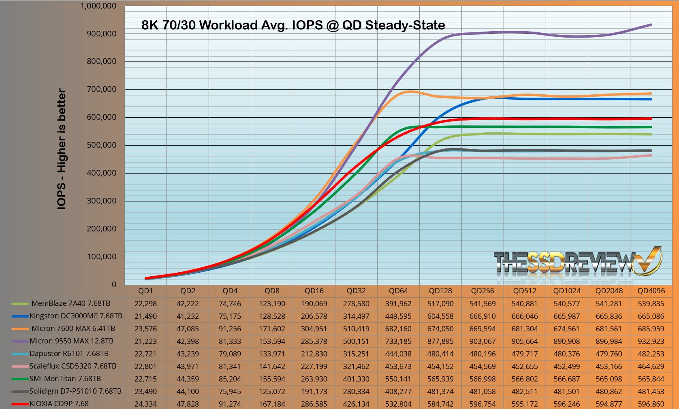Viewport: 679px width, 409px height.
Task: Click the chart title text
Action: [x=293, y=25]
